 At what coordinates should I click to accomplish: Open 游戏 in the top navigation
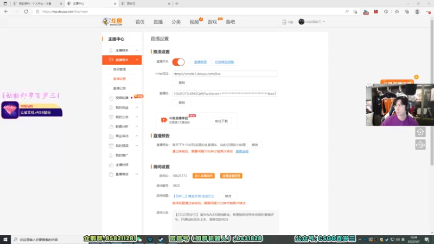click(x=212, y=22)
